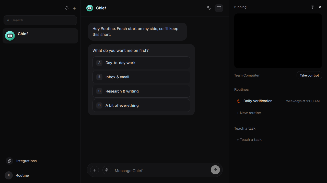Add a routine via + New routine
This screenshot has height=183, width=327.
[249, 113]
